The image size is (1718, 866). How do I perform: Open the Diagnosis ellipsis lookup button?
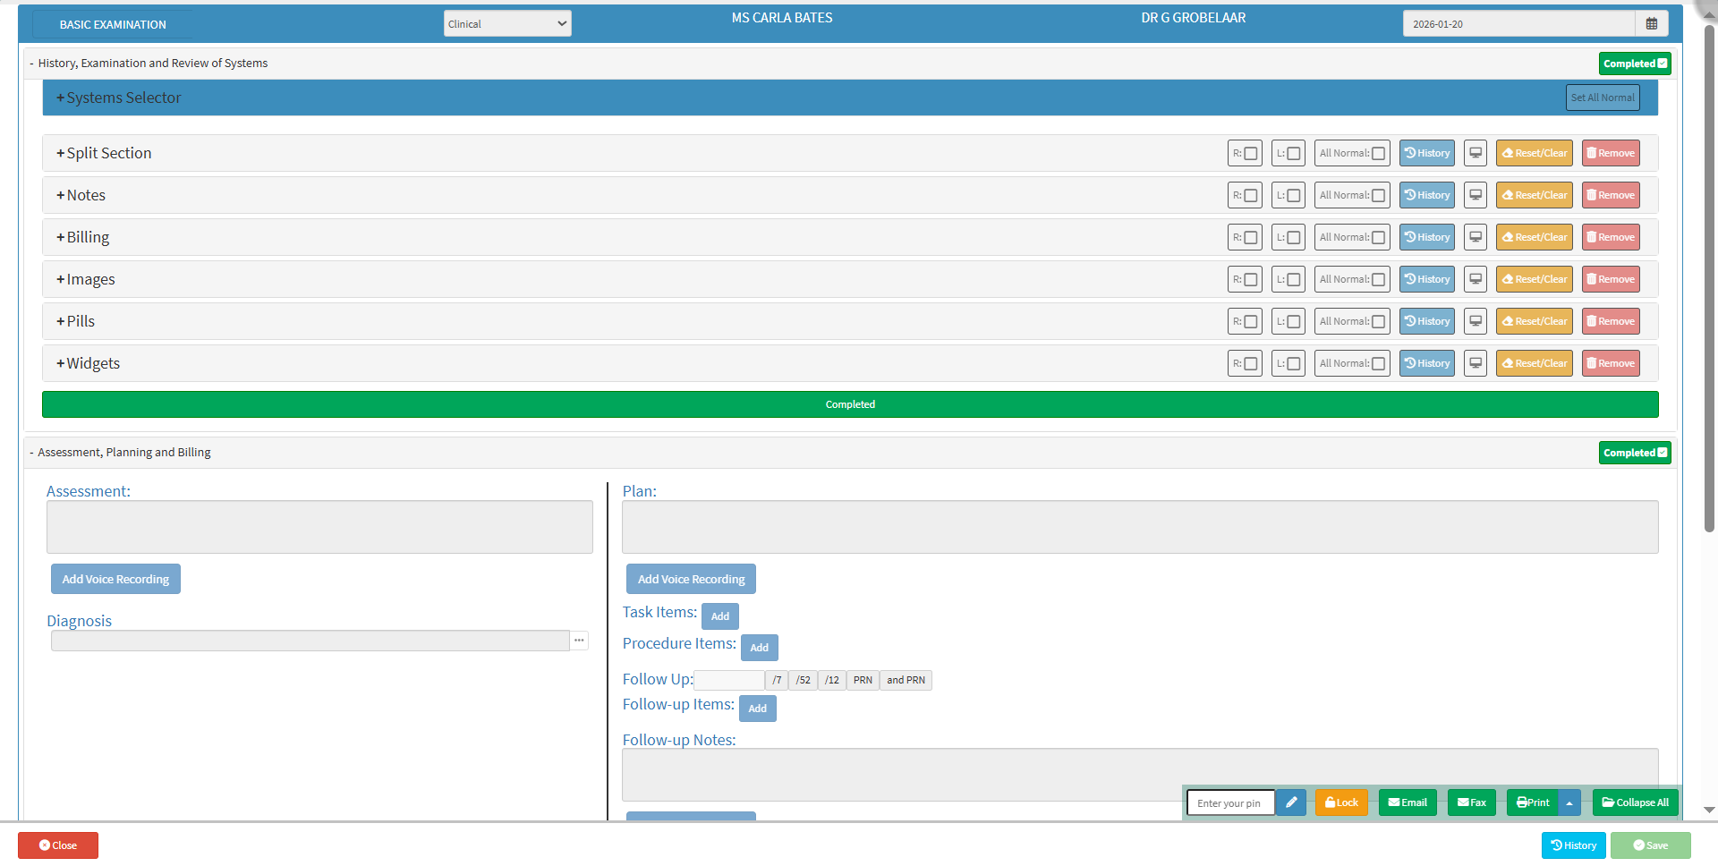pos(579,641)
